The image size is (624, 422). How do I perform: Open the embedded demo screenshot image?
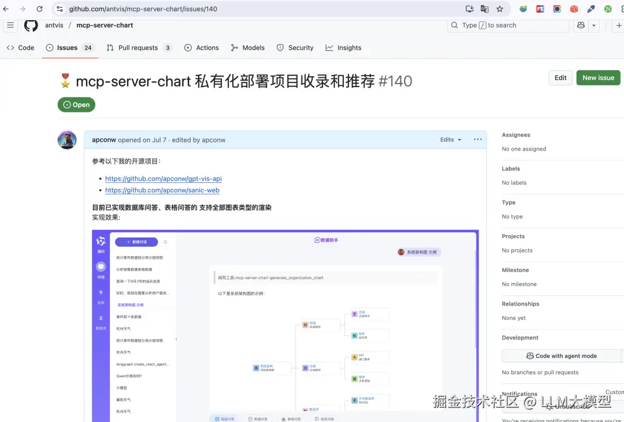click(x=285, y=326)
